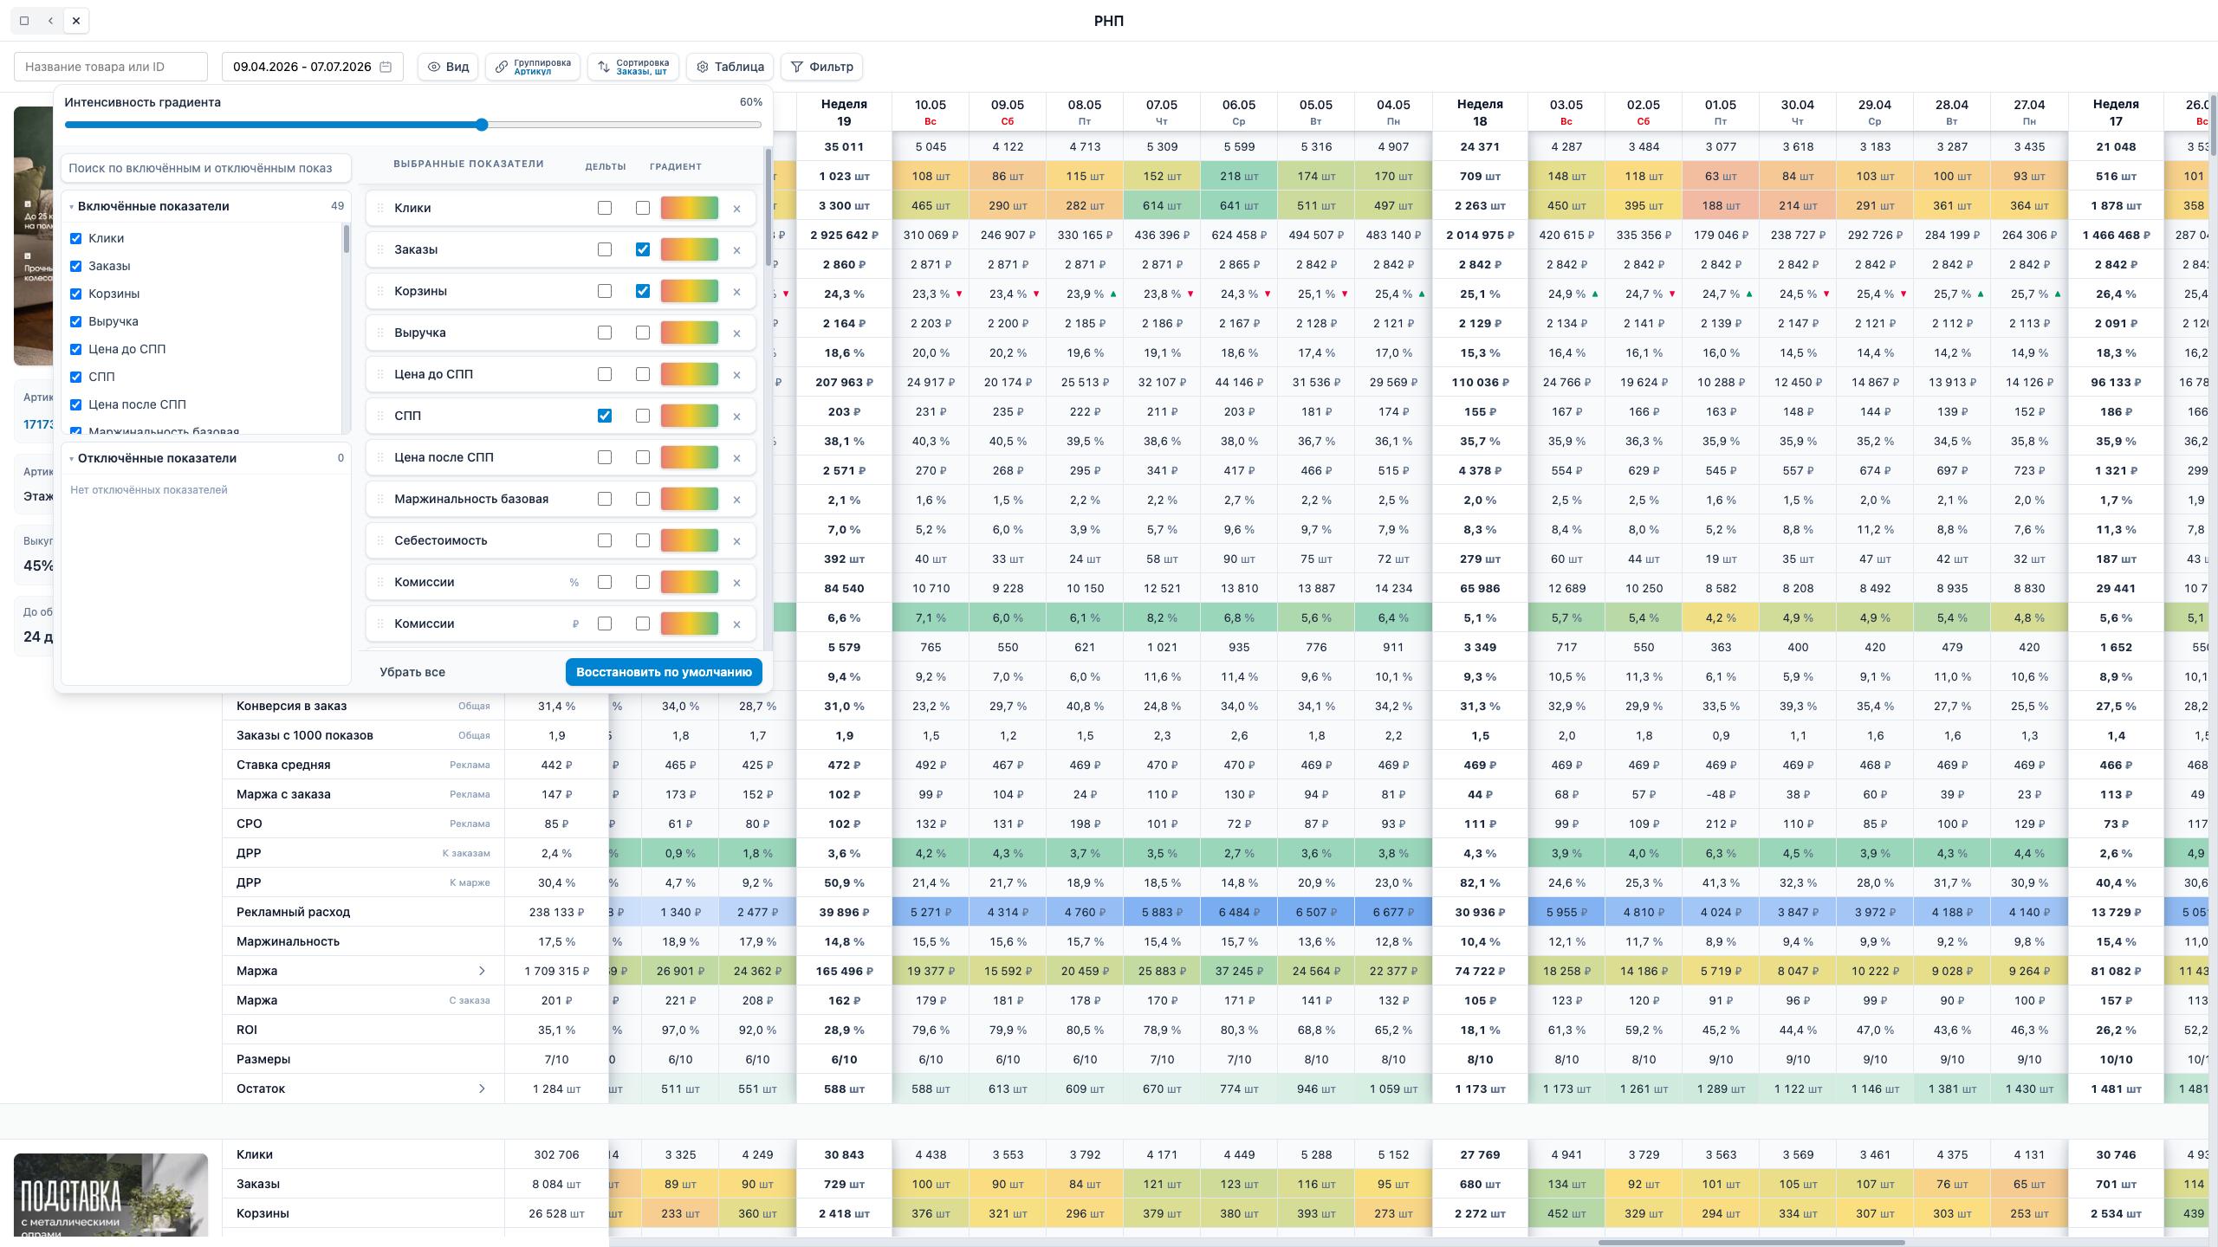
Task: Disable the deltas checkbox for СПП
Action: (605, 416)
